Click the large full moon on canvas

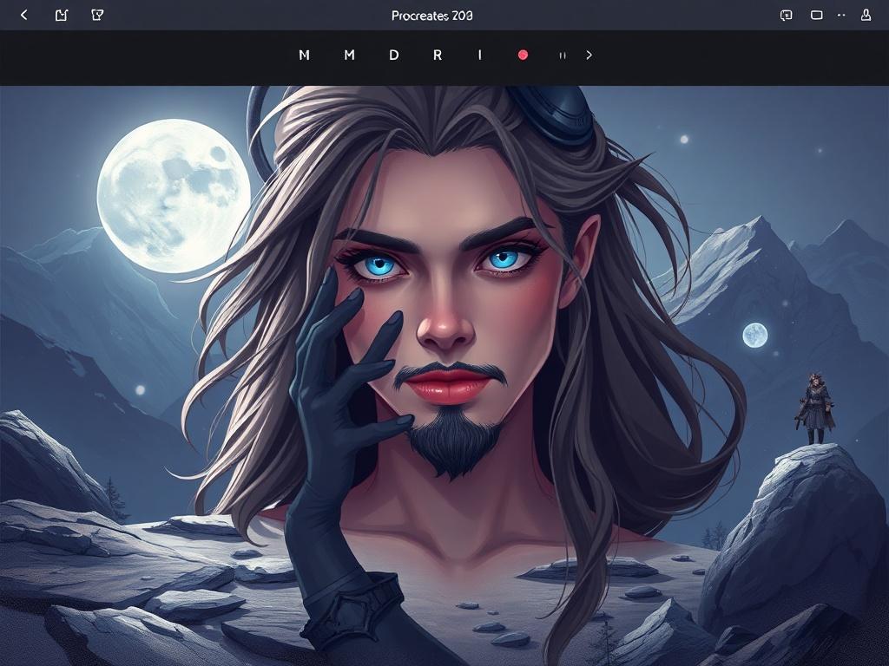tap(174, 195)
